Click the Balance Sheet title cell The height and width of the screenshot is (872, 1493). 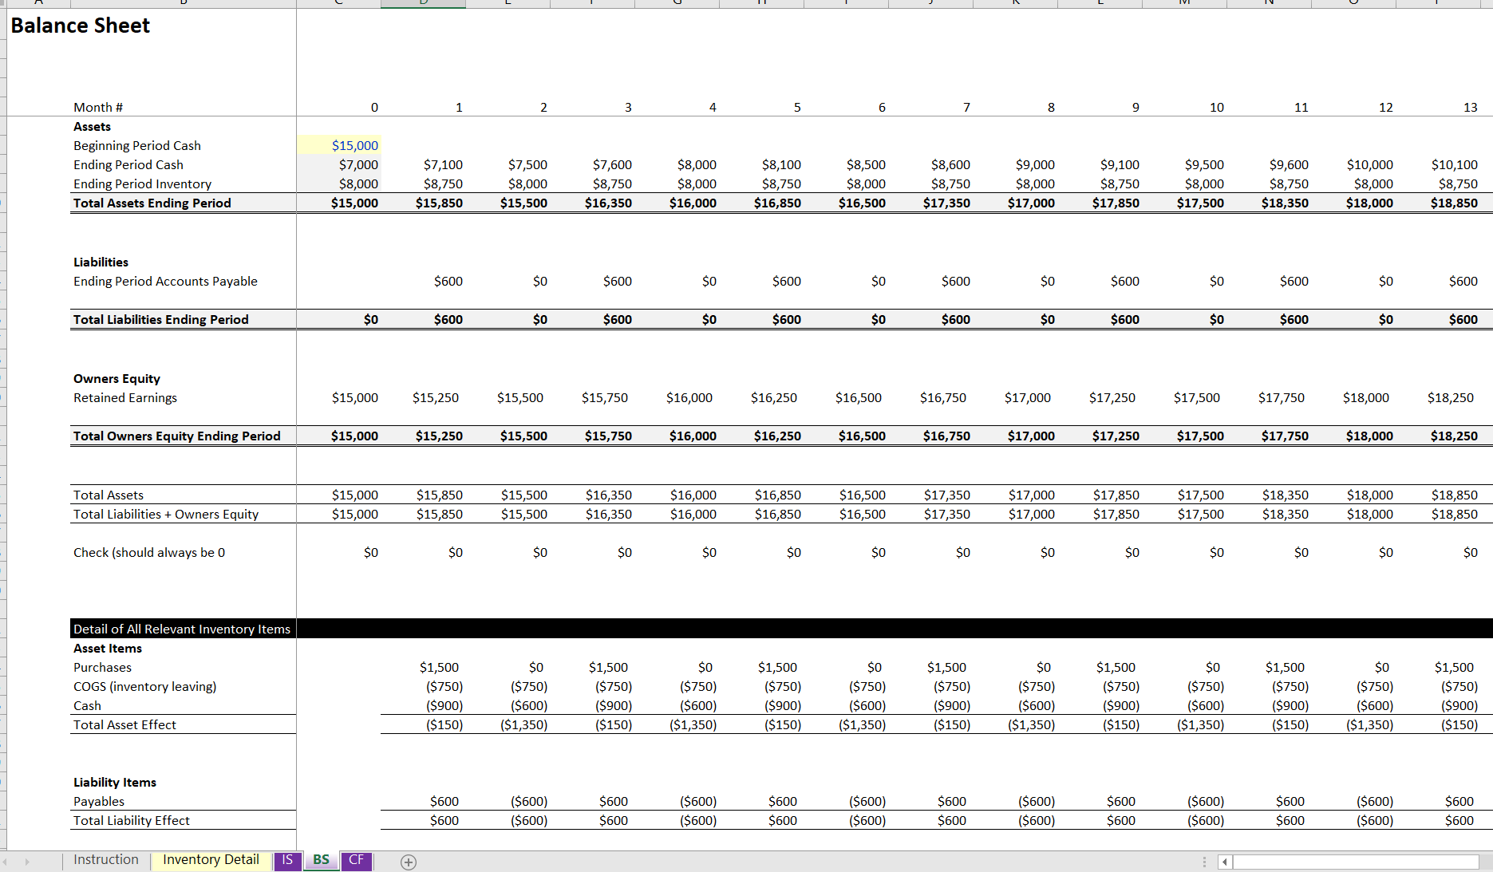[x=80, y=26]
